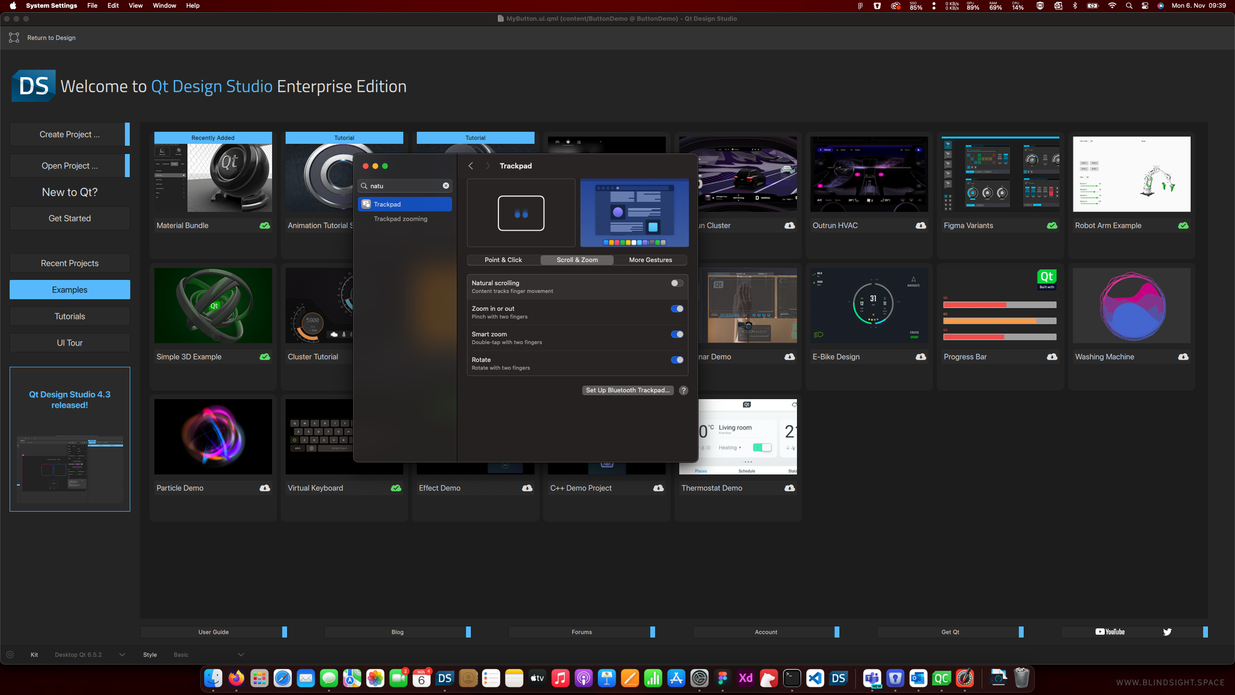The image size is (1235, 695).
Task: Click Effect Demo download cloud icon
Action: pos(527,488)
